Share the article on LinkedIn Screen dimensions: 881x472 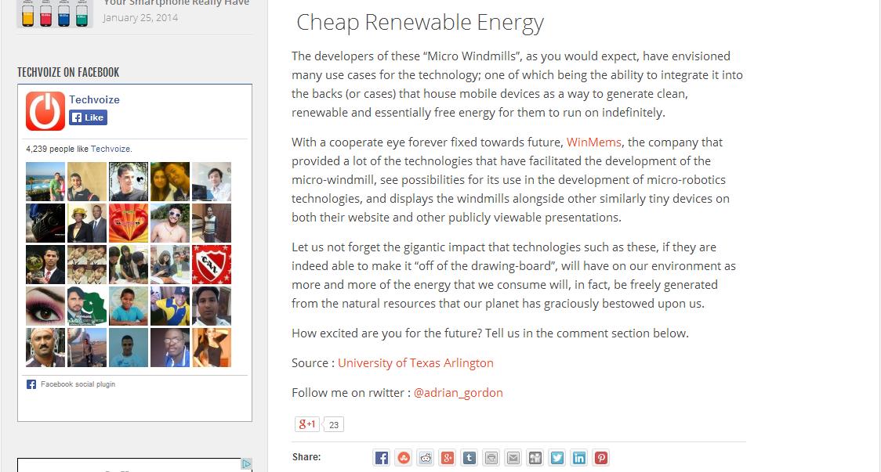[579, 458]
